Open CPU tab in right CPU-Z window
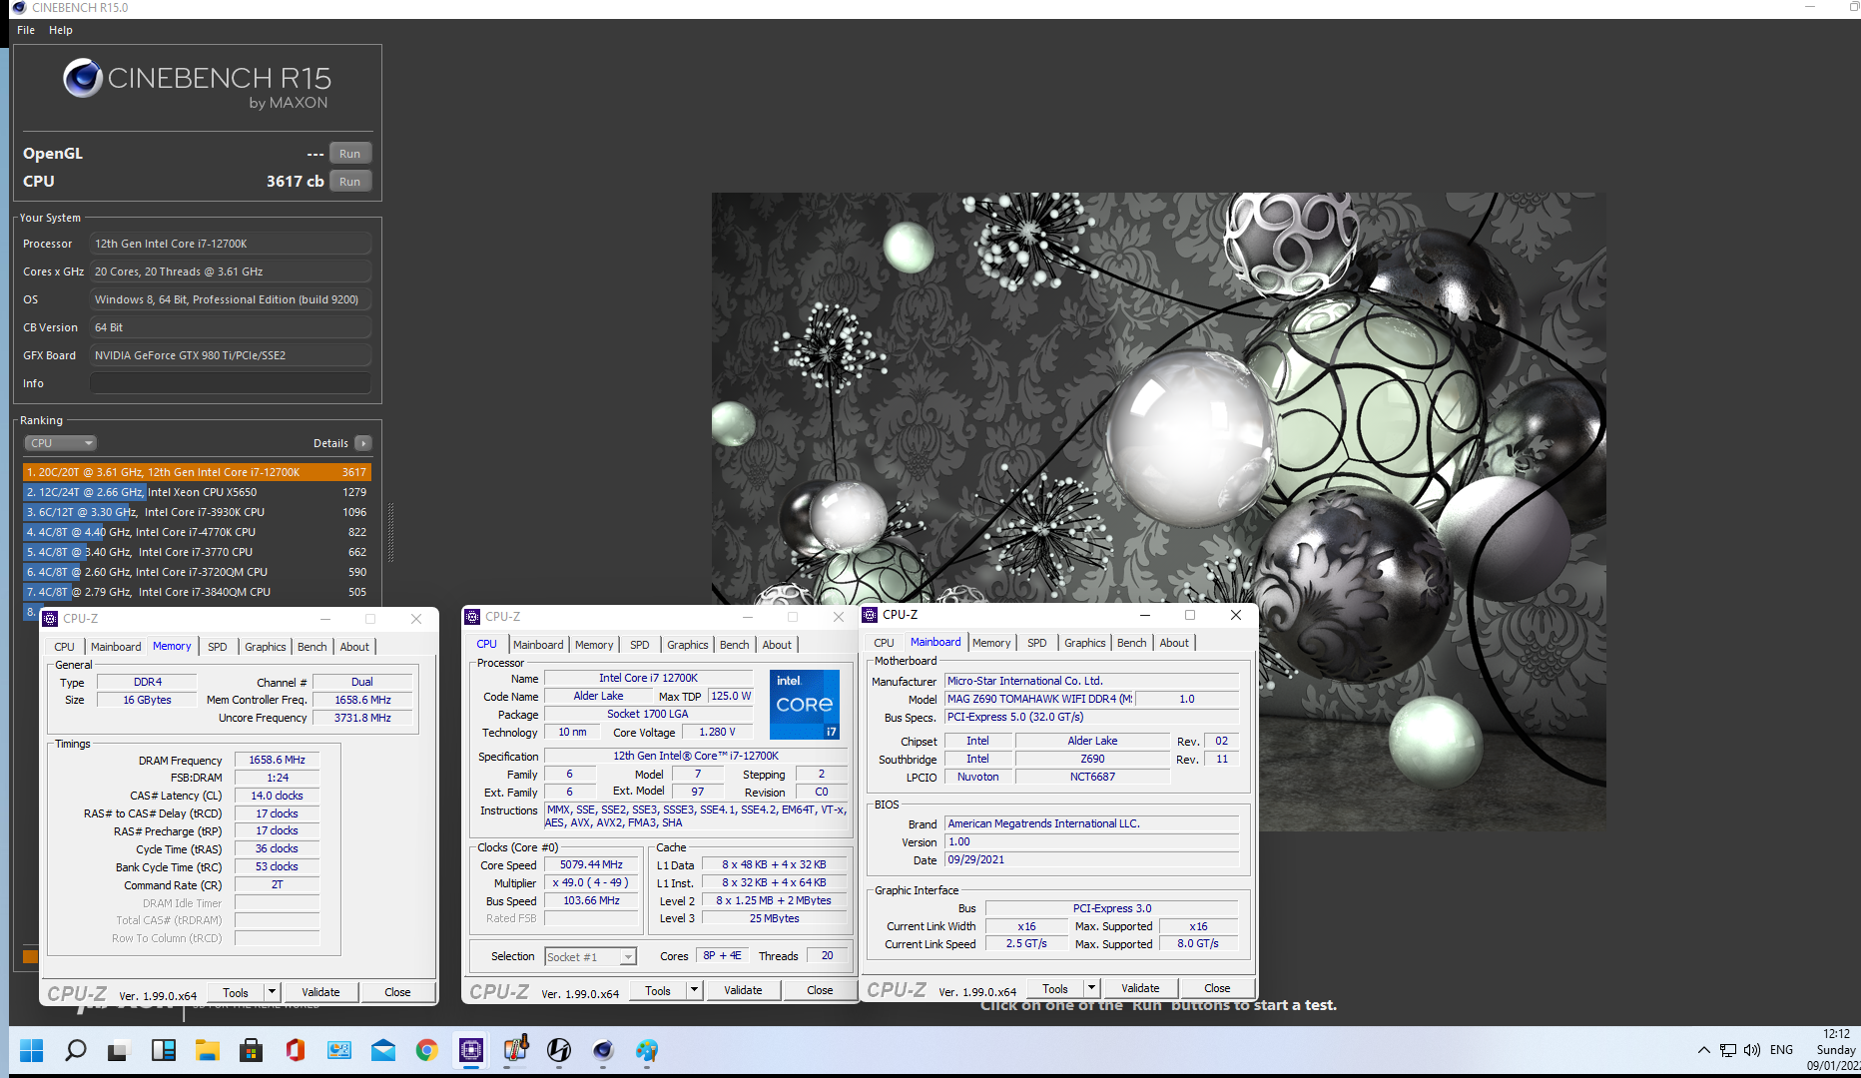This screenshot has width=1861, height=1078. click(x=885, y=643)
